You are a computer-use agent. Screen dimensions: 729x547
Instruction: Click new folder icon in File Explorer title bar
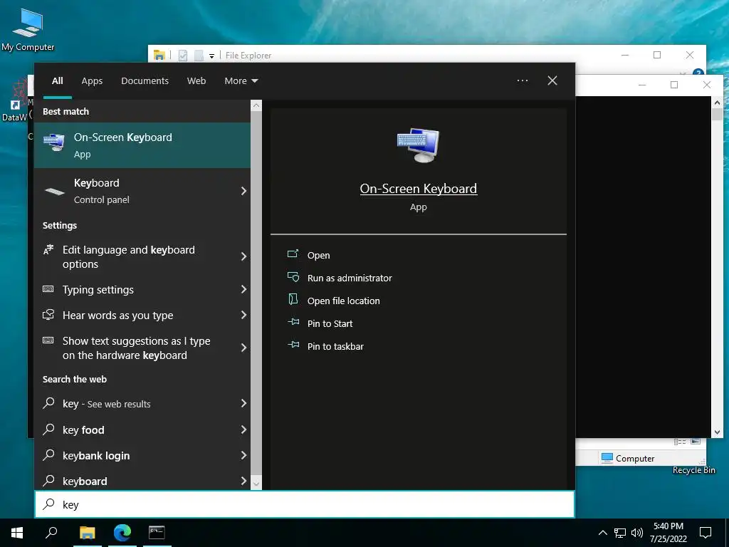[x=199, y=56]
